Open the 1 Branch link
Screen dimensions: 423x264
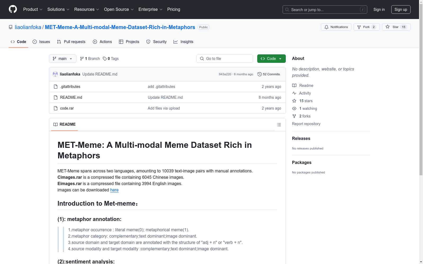tap(90, 59)
